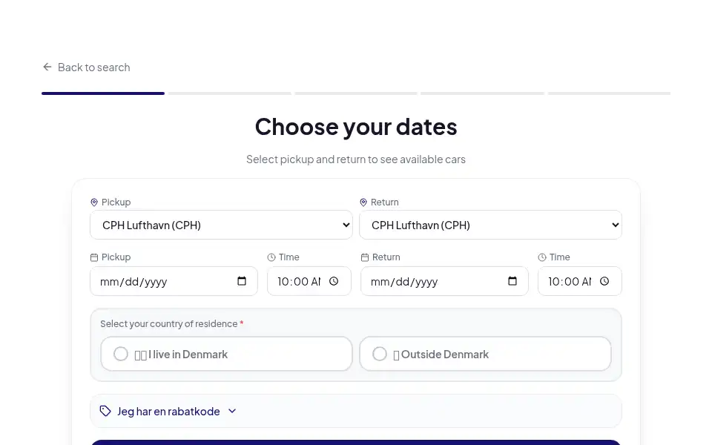Click the calendar icon beside Return date label
This screenshot has height=445, width=712.
[x=365, y=257]
